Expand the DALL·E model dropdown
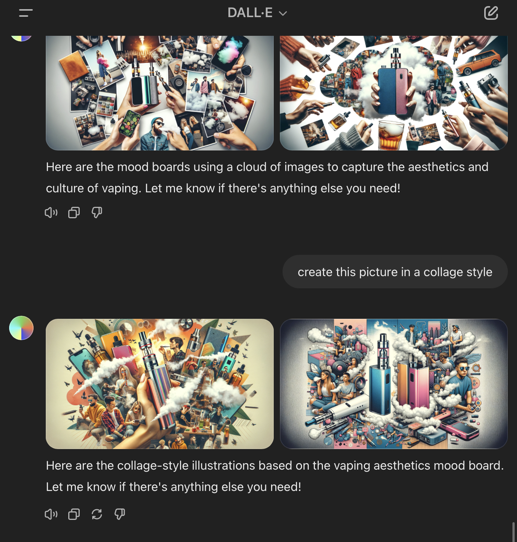The width and height of the screenshot is (517, 542). (257, 13)
